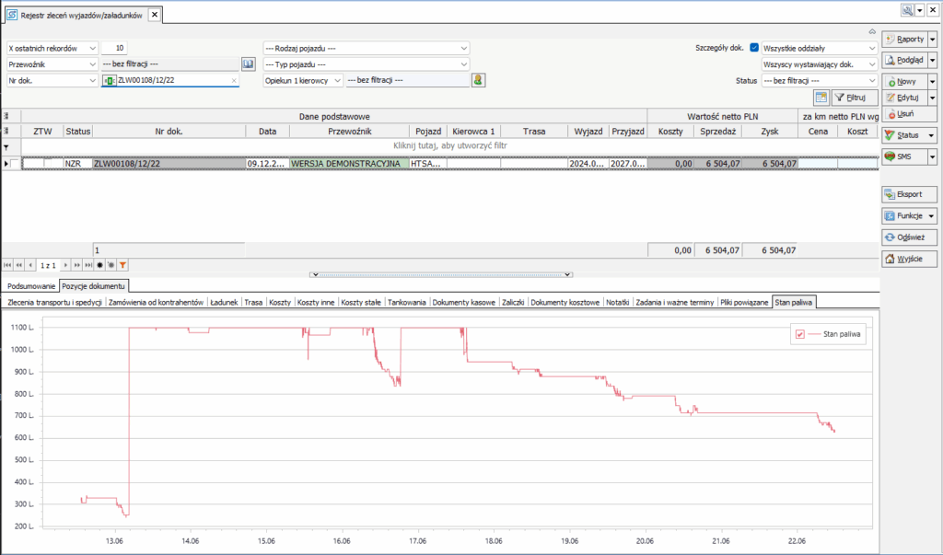Click the Odśwież button
The image size is (943, 555).
pyautogui.click(x=909, y=237)
